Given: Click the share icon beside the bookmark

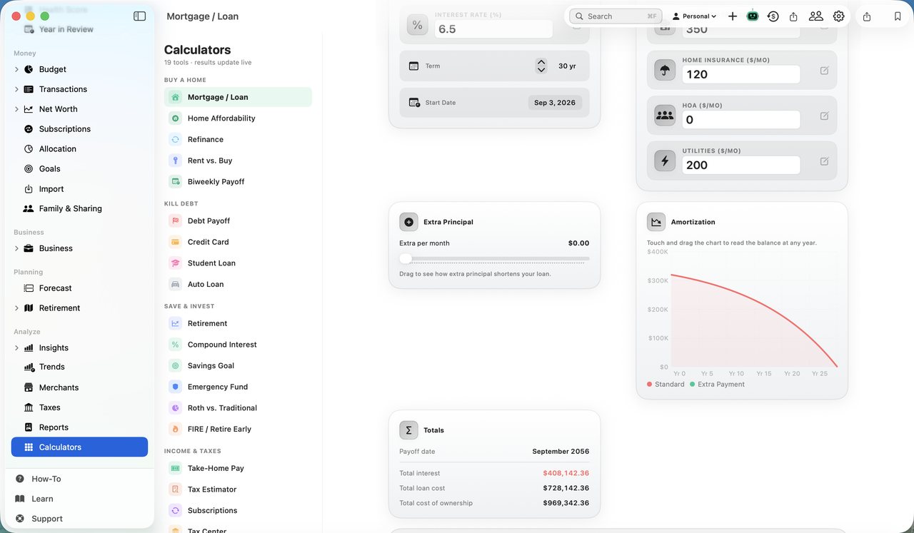Looking at the screenshot, I should pos(867,16).
